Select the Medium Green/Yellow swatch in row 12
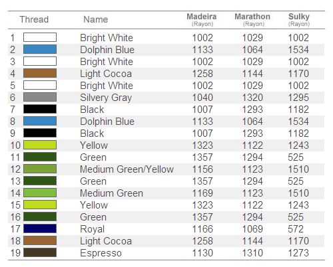The height and width of the screenshot is (267, 333). [40, 169]
